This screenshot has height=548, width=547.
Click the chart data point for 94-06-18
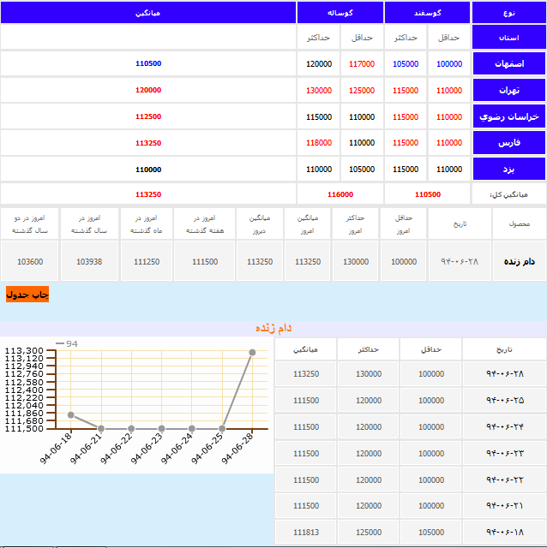tap(70, 414)
